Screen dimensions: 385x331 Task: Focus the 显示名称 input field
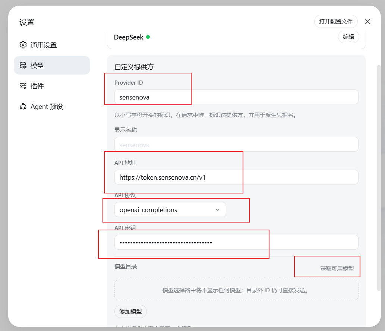[x=236, y=144]
